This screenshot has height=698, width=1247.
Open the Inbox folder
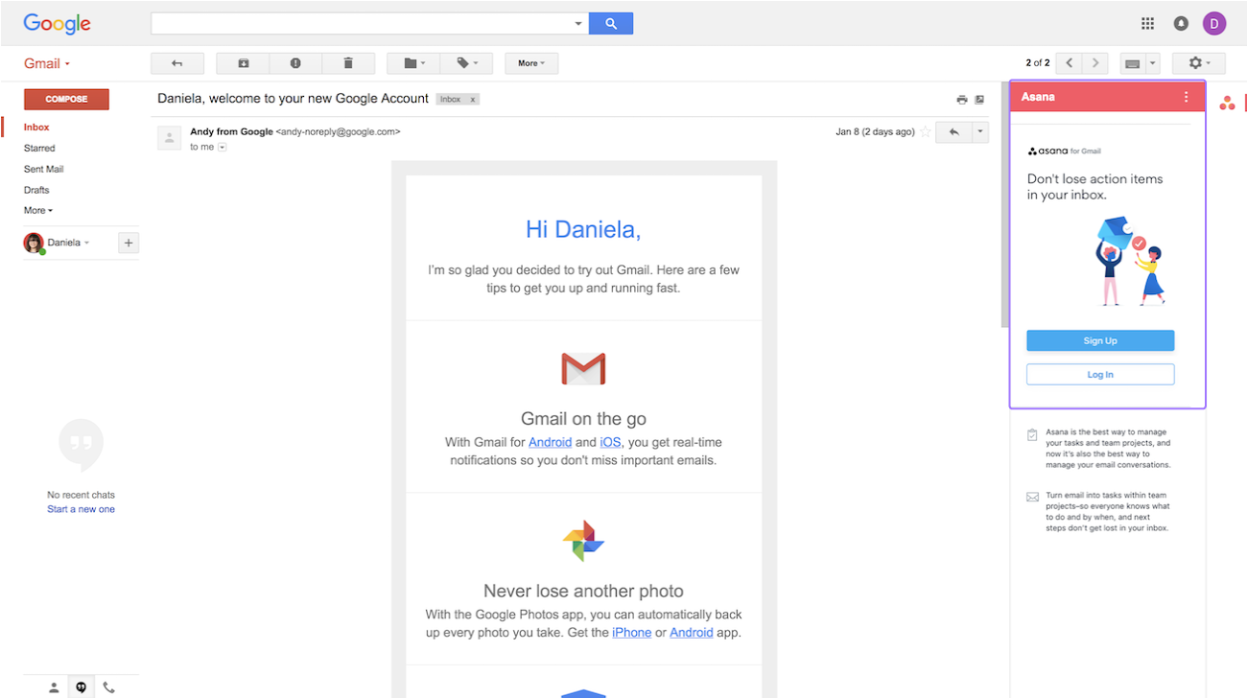(36, 128)
